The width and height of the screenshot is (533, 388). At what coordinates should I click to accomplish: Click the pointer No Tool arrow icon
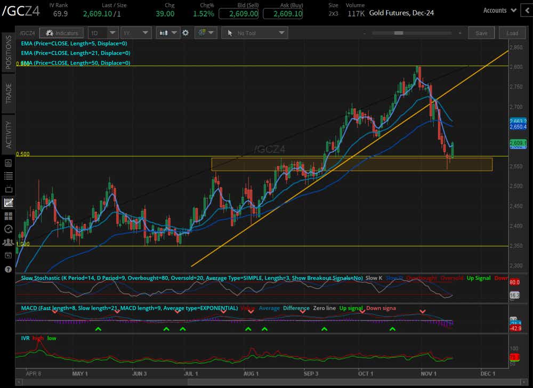coord(230,33)
